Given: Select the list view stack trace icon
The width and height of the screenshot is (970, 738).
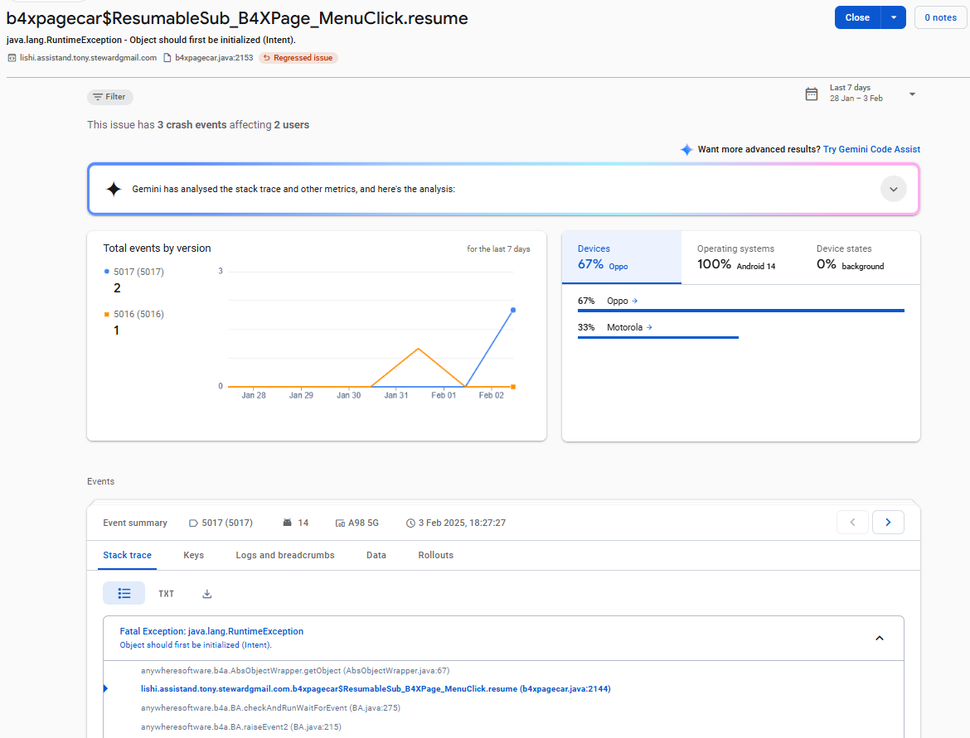Looking at the screenshot, I should [124, 593].
